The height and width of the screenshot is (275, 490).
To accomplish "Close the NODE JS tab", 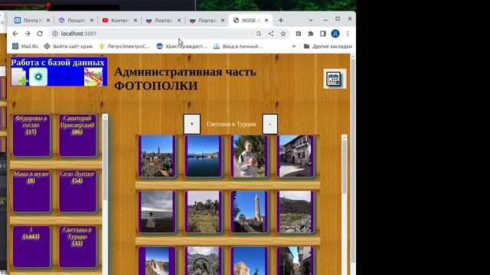I will tap(266, 21).
